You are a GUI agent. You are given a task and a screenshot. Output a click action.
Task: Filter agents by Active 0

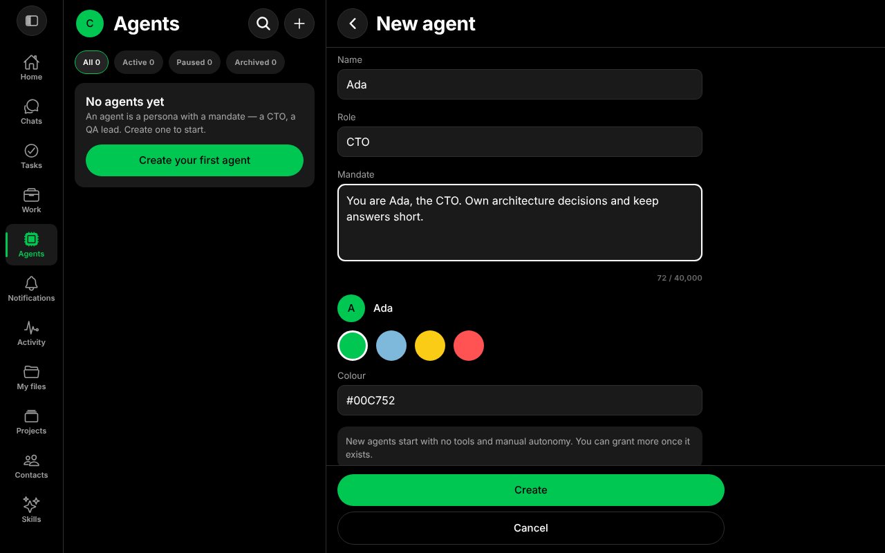[138, 62]
